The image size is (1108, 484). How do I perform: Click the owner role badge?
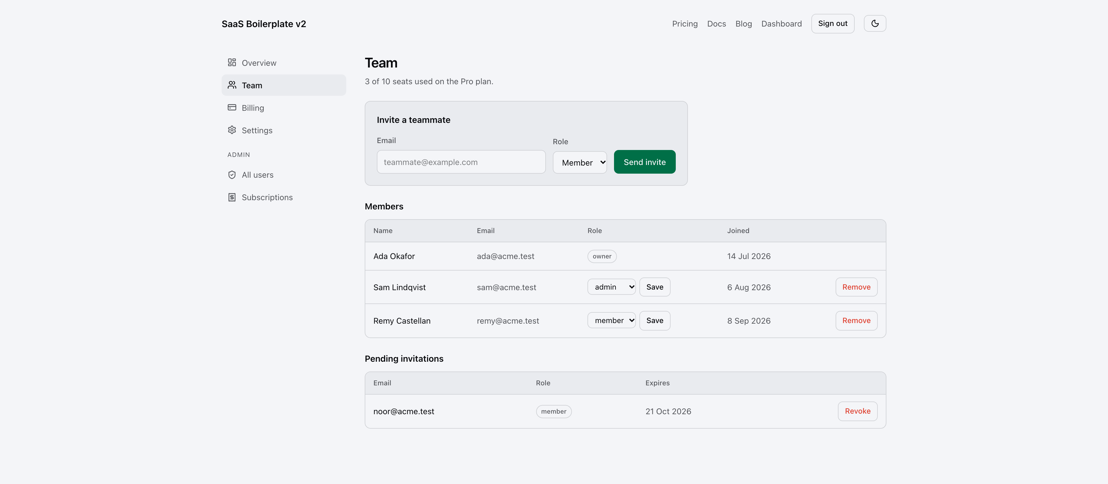point(602,257)
